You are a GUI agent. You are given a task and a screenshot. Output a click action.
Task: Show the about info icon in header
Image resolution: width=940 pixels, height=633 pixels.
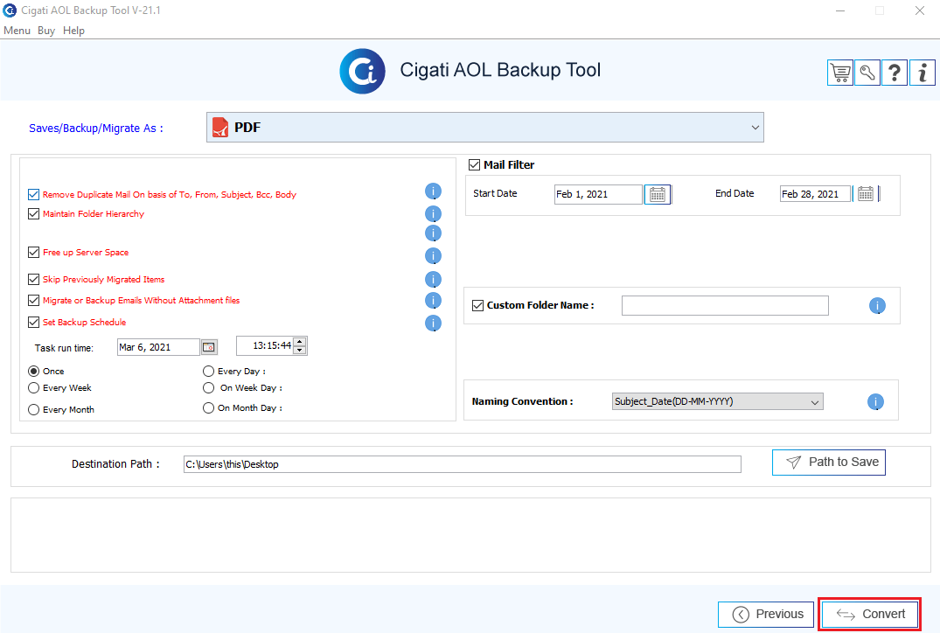pyautogui.click(x=922, y=73)
